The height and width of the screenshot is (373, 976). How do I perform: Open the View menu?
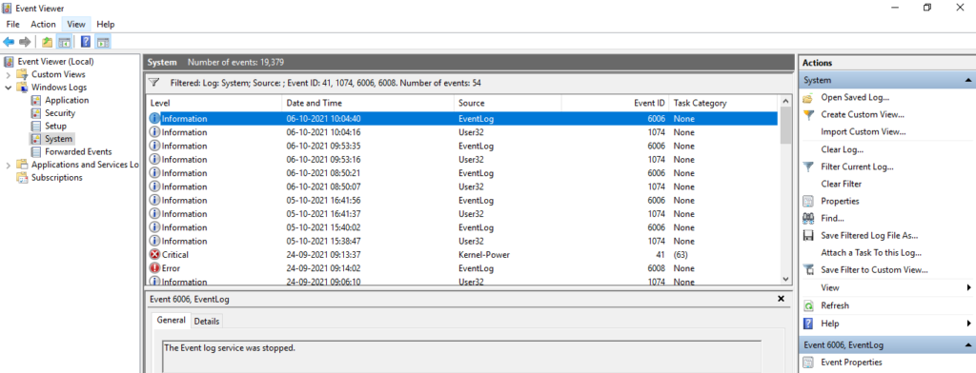[x=76, y=24]
